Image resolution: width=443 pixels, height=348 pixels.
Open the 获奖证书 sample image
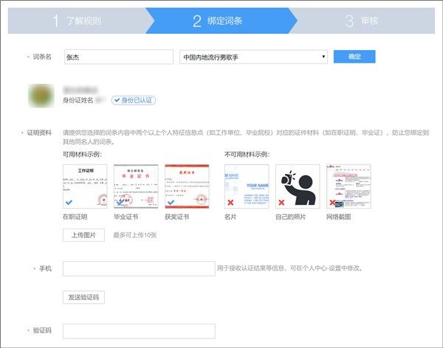pyautogui.click(x=187, y=187)
